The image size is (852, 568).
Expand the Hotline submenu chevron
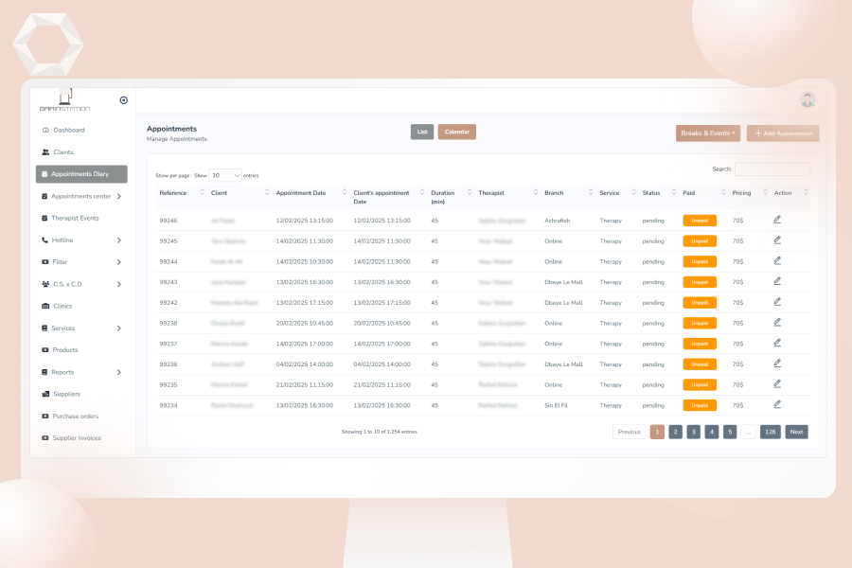click(x=119, y=240)
